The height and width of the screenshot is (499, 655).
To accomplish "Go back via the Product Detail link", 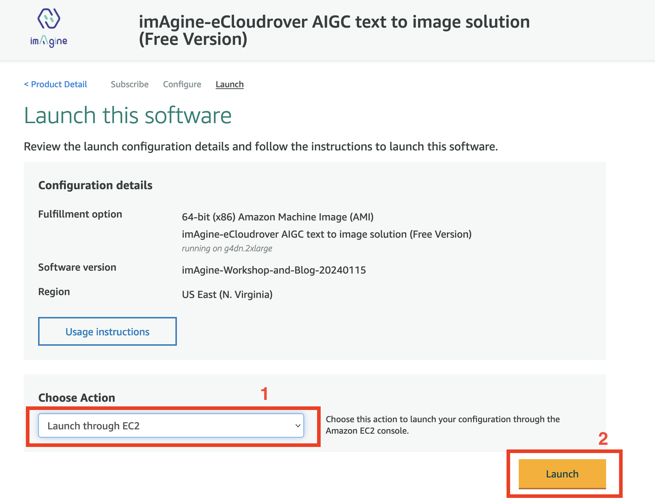I will pos(55,84).
